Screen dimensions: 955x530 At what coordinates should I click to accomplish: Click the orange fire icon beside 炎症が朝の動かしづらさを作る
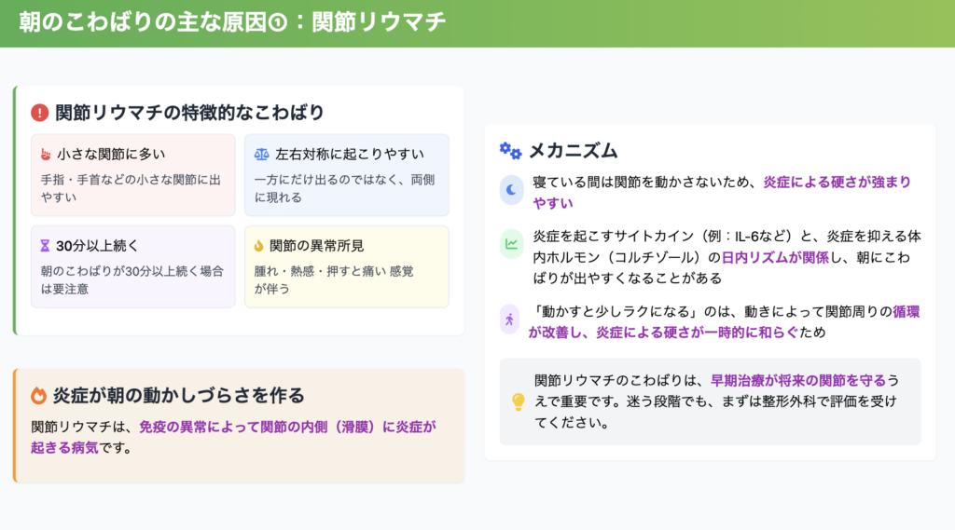coord(39,395)
